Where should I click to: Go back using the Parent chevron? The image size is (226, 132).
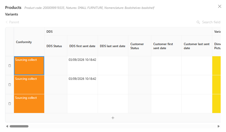pyautogui.click(x=7, y=22)
